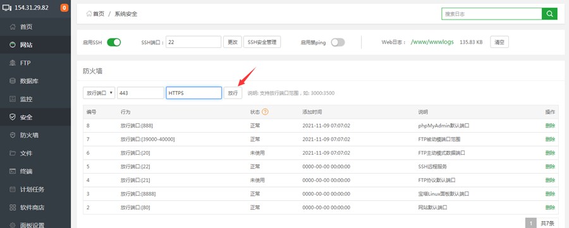Enable the 禁ping toggle switch

pyautogui.click(x=338, y=42)
